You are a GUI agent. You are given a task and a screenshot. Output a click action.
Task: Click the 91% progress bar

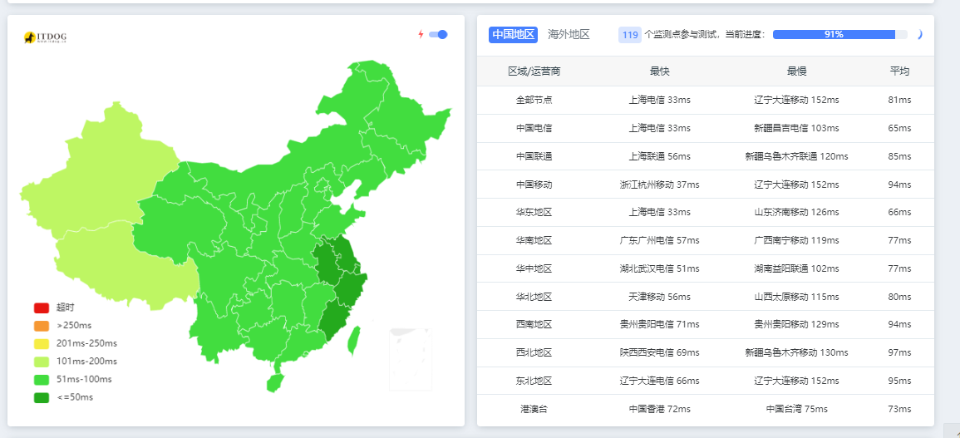[x=839, y=35]
